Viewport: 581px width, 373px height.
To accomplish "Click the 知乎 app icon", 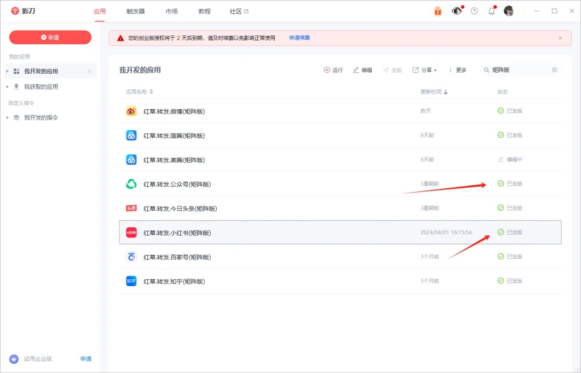I will (131, 281).
